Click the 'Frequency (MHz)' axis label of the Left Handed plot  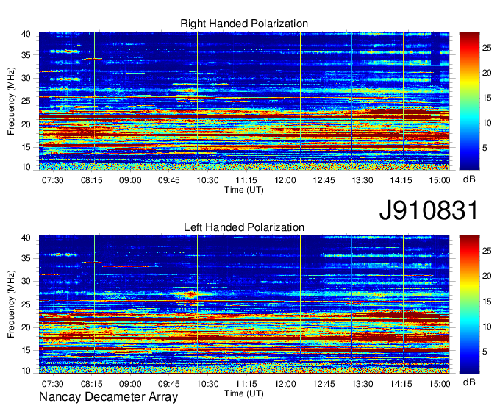point(11,304)
